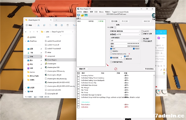Screen dimensions: 186x120
Task: Open the value type 4 bytes dropdown
Action: coord(125,34)
